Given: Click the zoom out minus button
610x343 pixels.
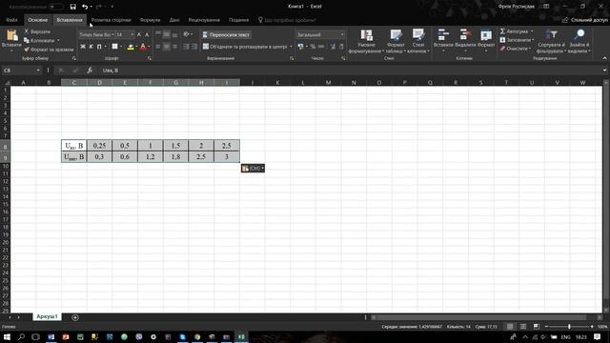Looking at the screenshot, I should (x=546, y=327).
